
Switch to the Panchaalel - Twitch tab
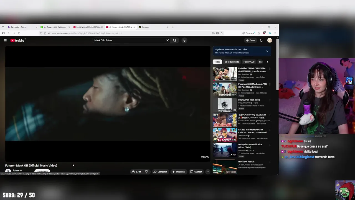click(23, 27)
